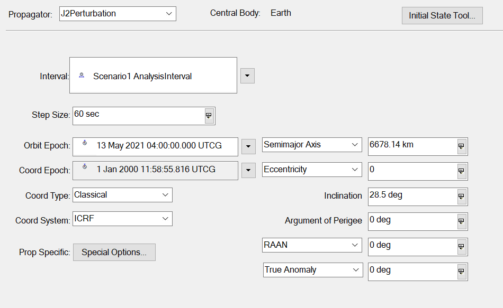Image resolution: width=503 pixels, height=308 pixels.
Task: Click the Initial State Tool button
Action: click(x=442, y=15)
